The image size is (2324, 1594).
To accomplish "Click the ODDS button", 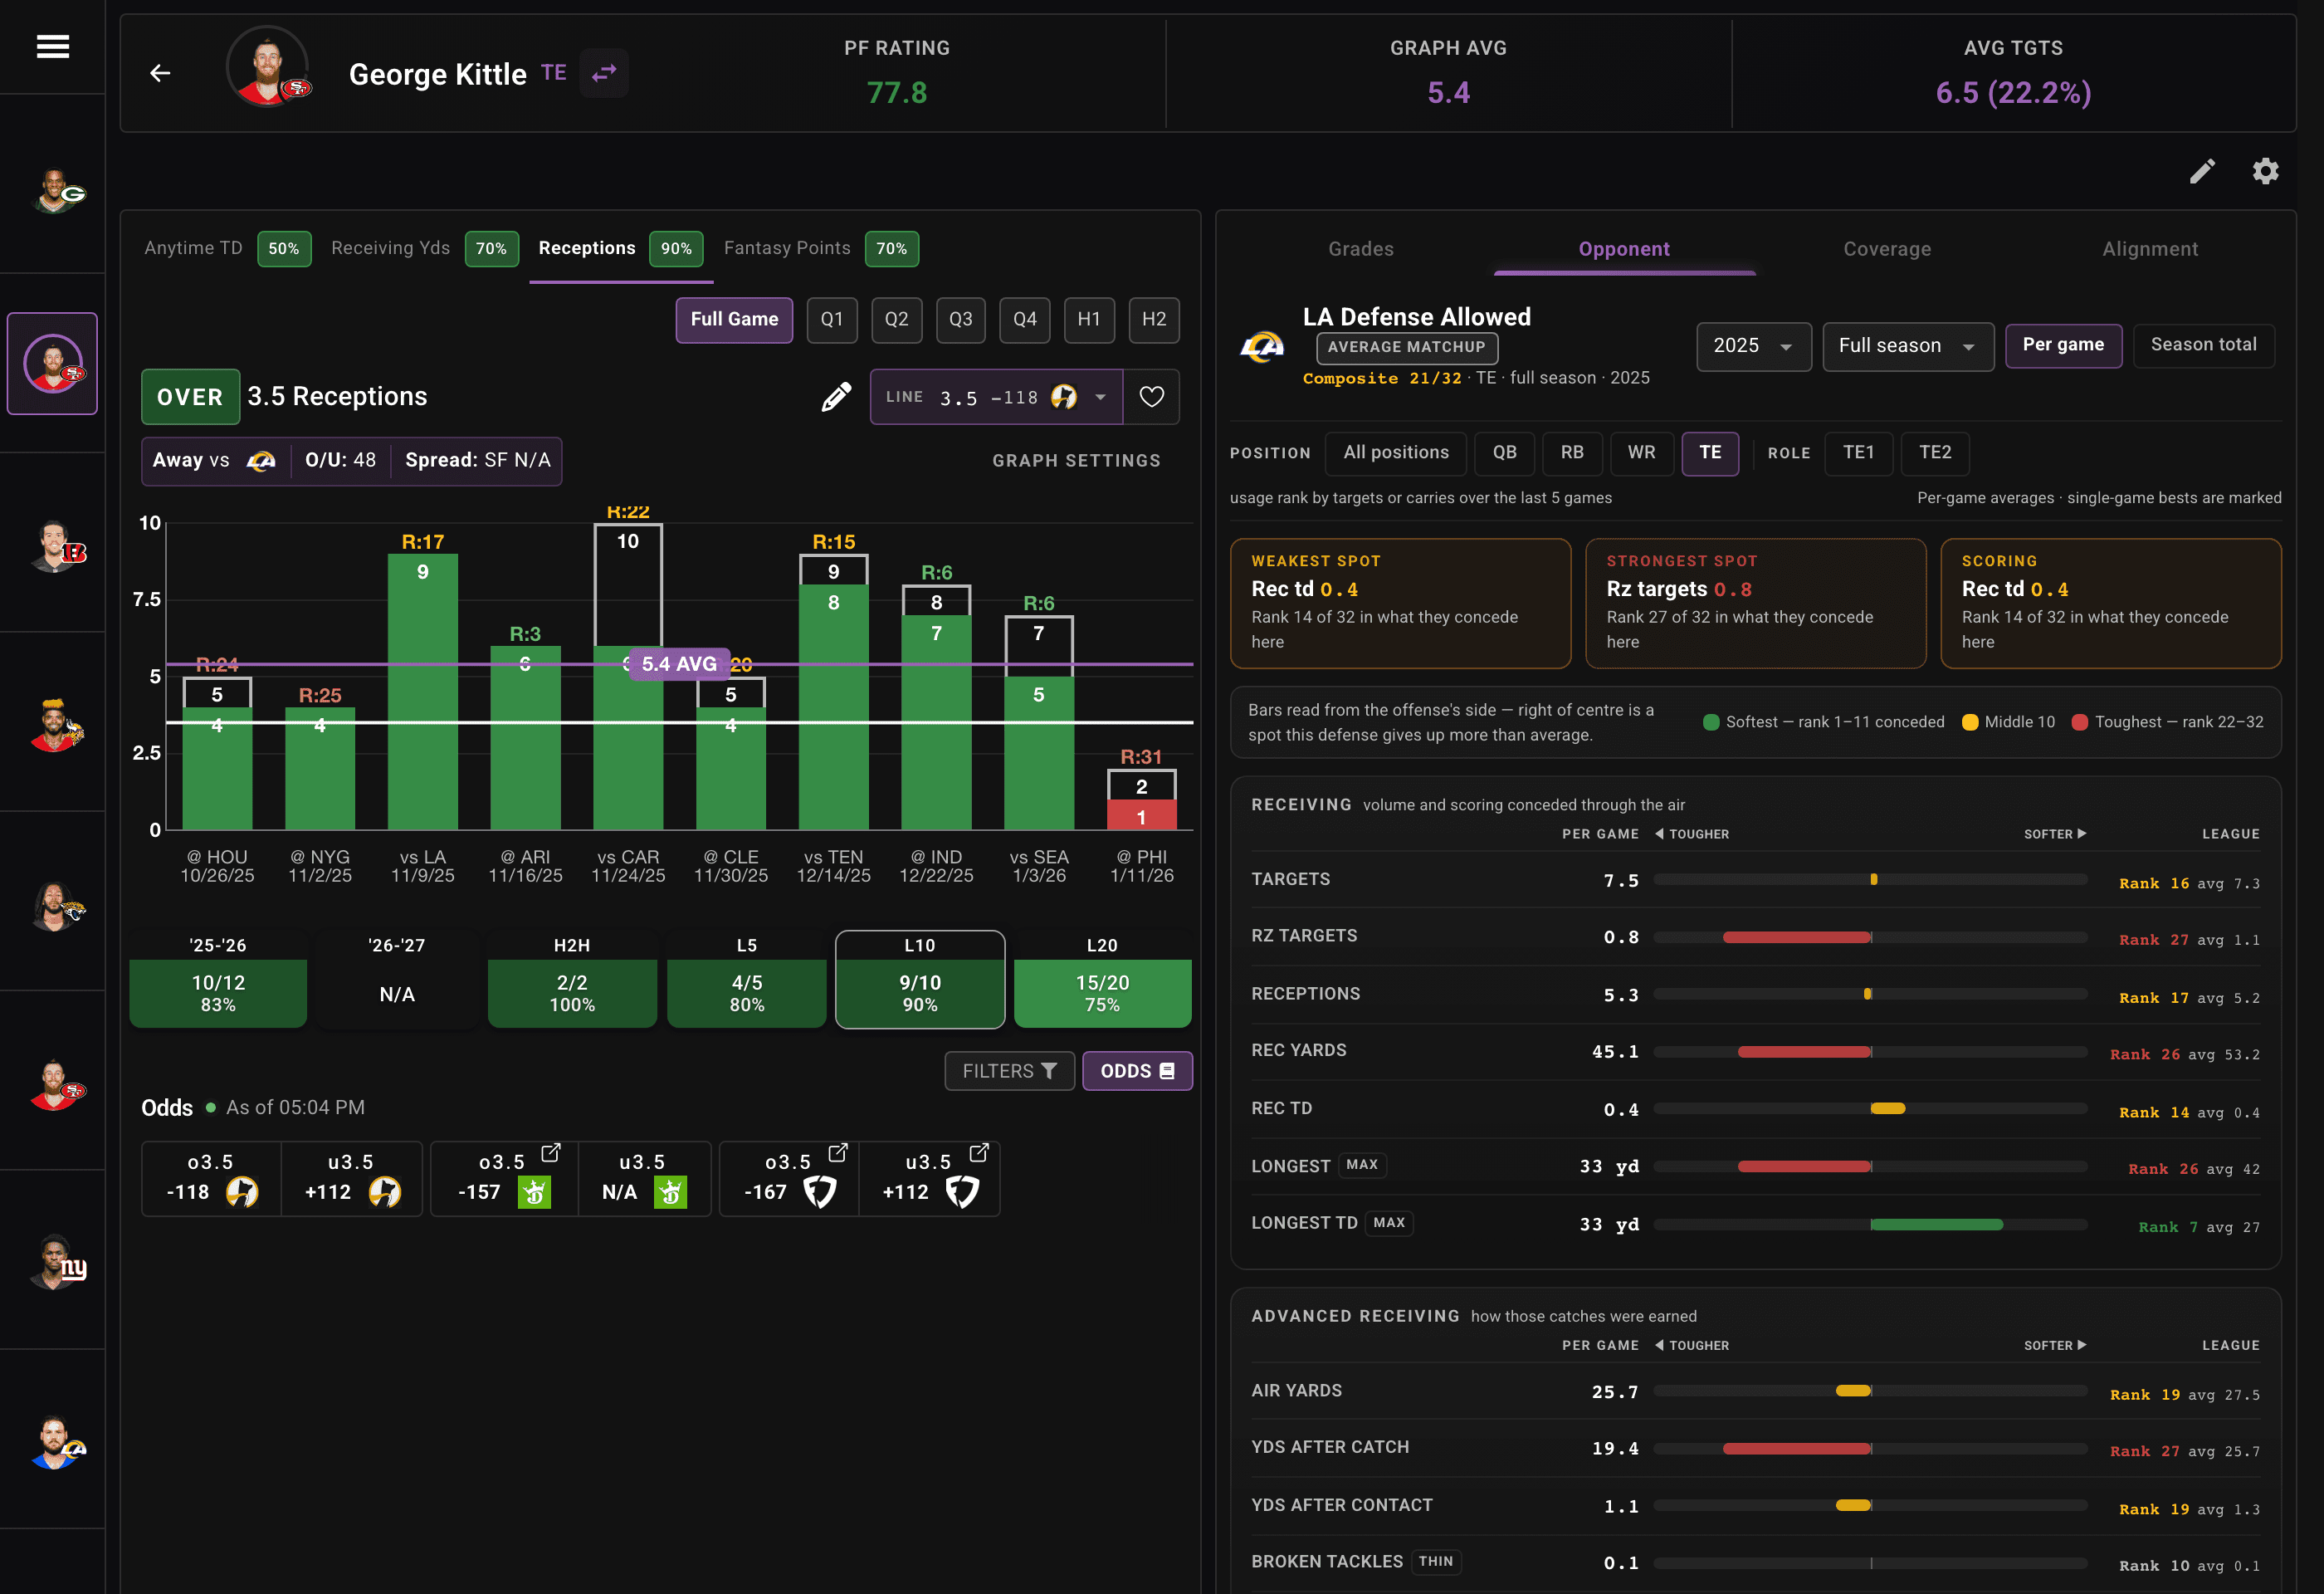I will coord(1137,1071).
